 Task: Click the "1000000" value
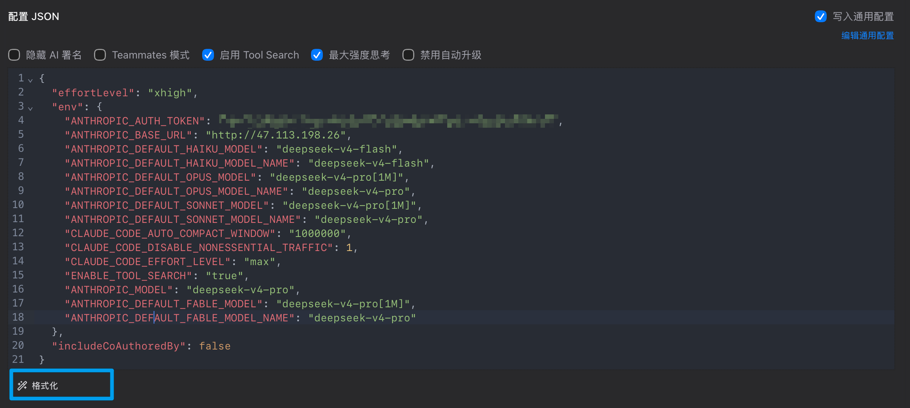point(317,233)
